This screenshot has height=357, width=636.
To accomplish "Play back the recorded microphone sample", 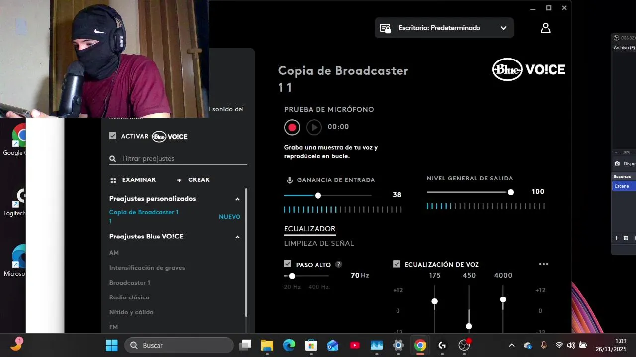I will click(314, 127).
